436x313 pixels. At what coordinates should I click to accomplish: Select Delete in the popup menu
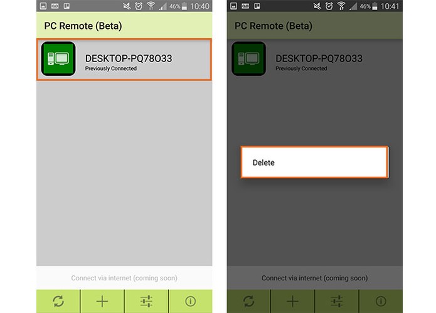click(x=314, y=162)
